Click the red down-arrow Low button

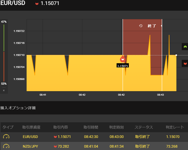pyautogui.click(x=185, y=64)
